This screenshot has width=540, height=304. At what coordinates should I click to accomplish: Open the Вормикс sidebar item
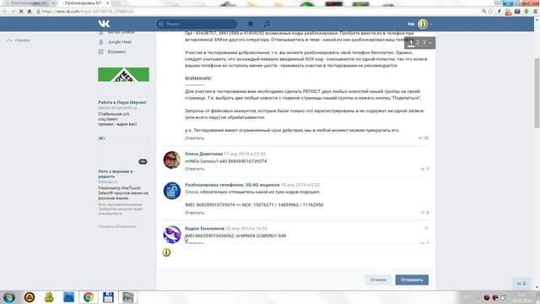[x=116, y=52]
